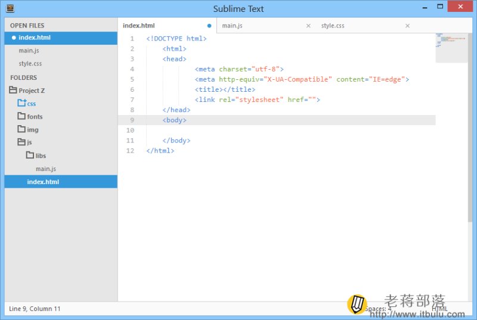Collapse the js folder via its icon
477x320 pixels.
[x=21, y=142]
